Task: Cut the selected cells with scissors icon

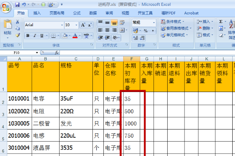Action: 17,22
